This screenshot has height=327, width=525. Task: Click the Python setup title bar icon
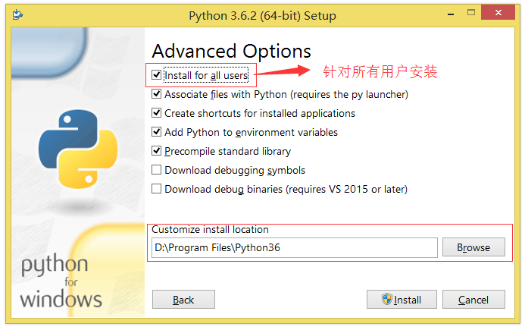point(17,15)
